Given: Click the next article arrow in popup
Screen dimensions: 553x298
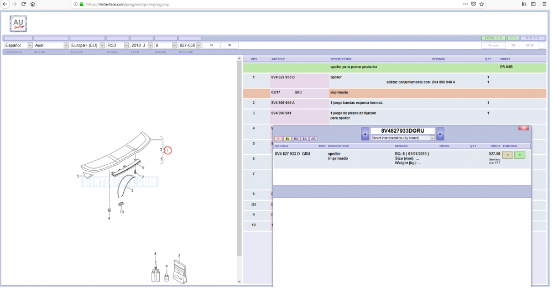Looking at the screenshot, I should click(440, 134).
